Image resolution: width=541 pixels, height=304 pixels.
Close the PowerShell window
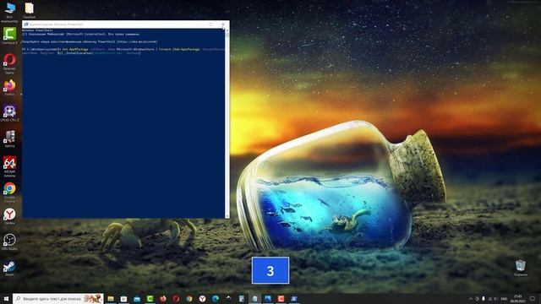coord(223,24)
